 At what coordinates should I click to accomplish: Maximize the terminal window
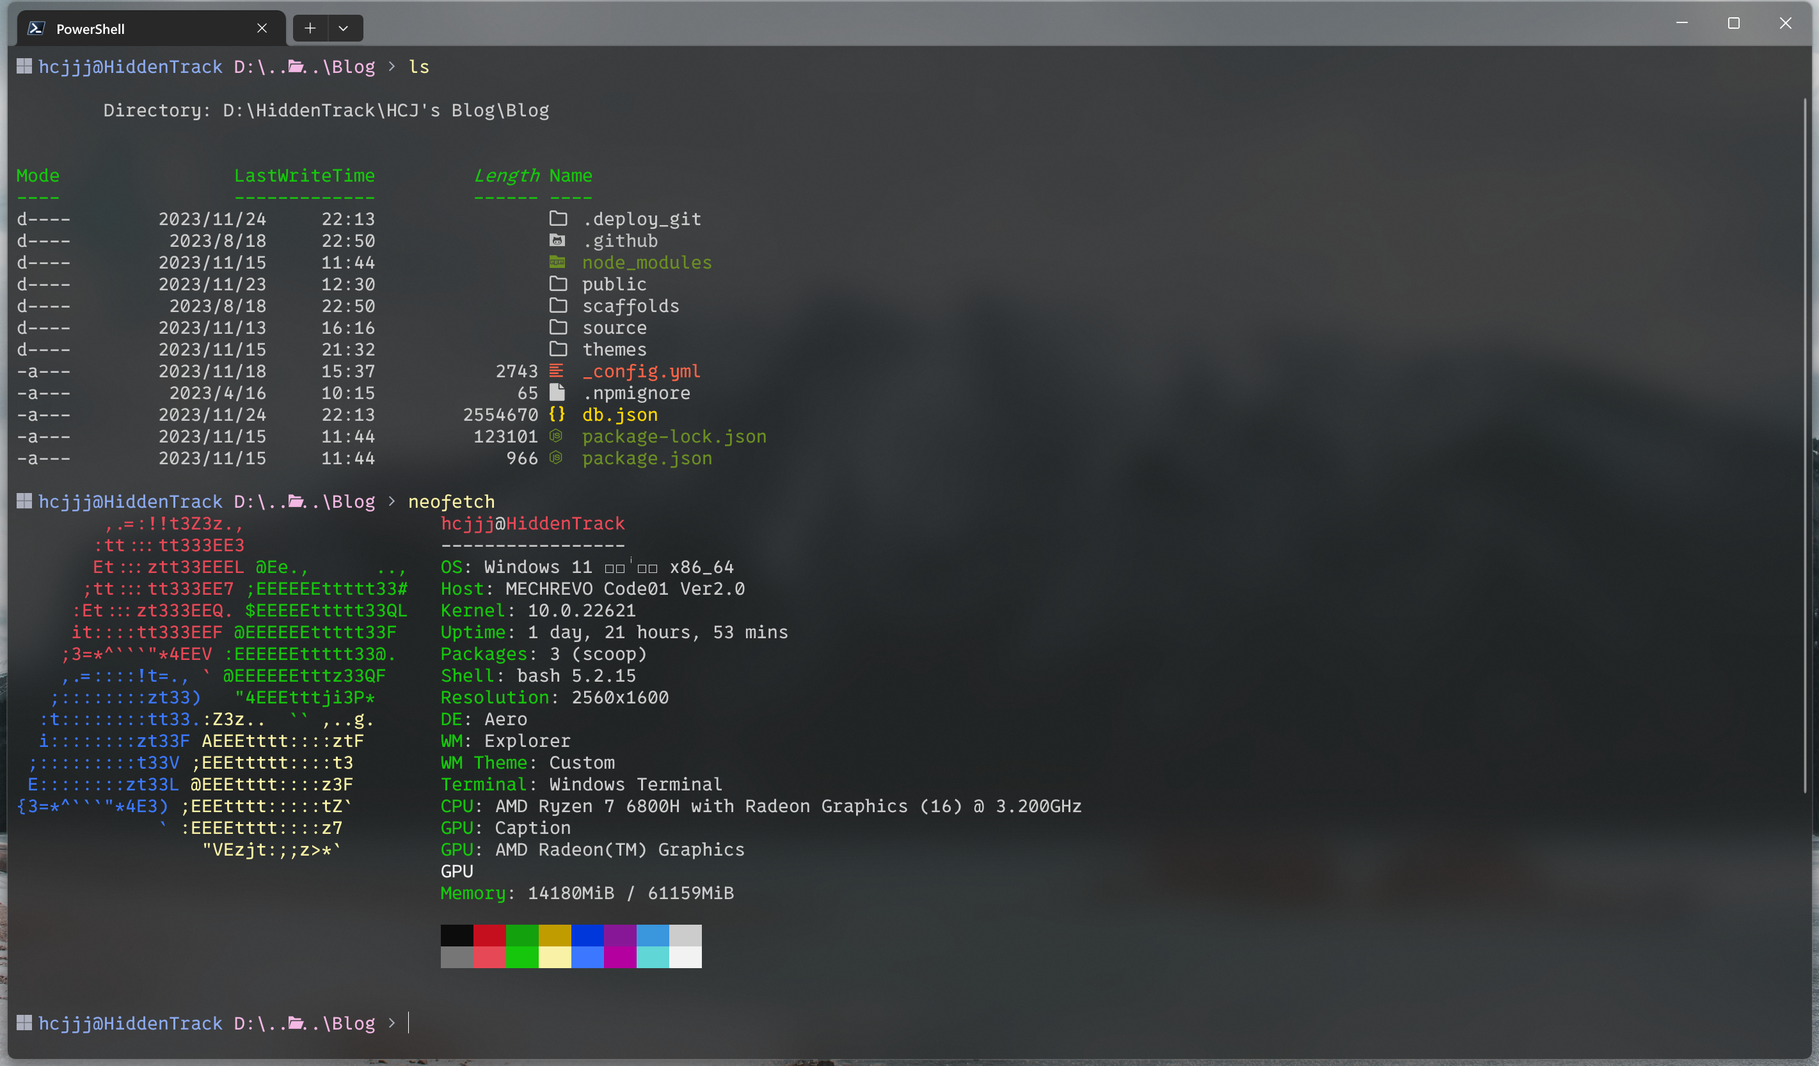(1734, 23)
